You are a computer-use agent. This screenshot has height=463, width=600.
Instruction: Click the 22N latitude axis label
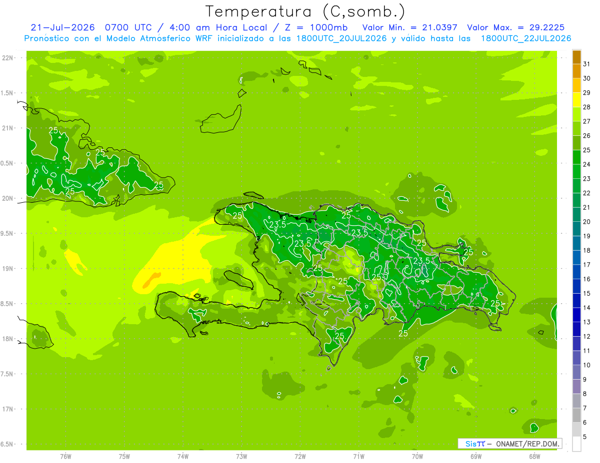7,58
